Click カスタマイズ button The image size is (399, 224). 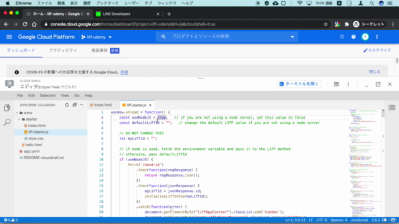point(377,50)
